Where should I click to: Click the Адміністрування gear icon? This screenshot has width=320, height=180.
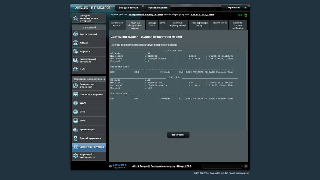76,138
